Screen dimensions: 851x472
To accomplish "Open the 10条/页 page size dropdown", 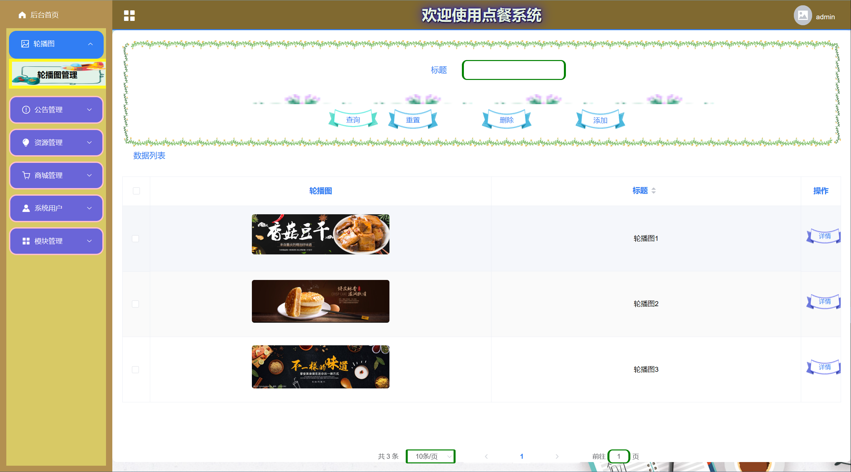I will pyautogui.click(x=430, y=456).
